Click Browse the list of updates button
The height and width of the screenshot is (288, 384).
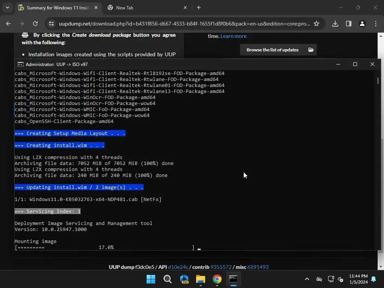point(278,50)
